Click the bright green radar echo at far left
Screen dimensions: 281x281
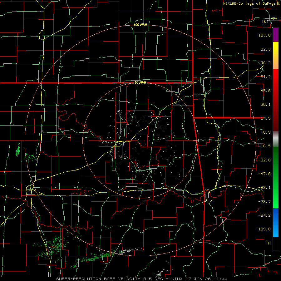[x=18, y=150]
